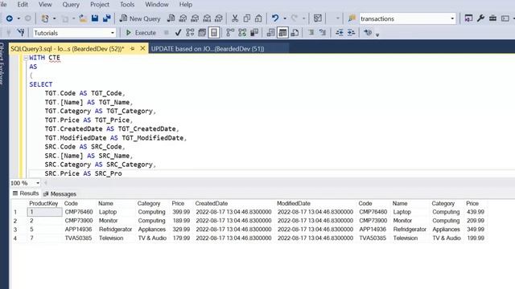515x289 pixels.
Task: Open the Available Databases dropdown showing Tutorials
Action: 74,33
